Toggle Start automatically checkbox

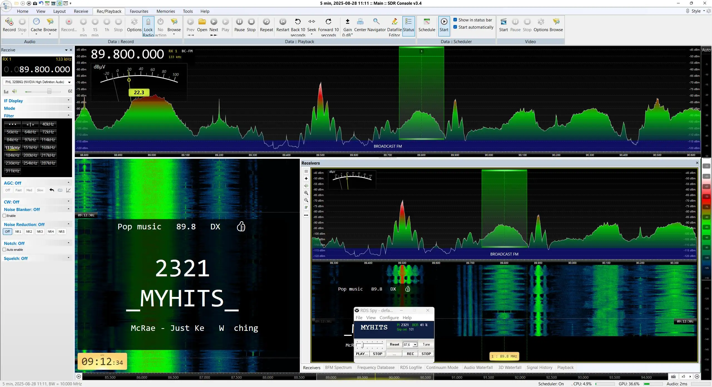point(455,27)
